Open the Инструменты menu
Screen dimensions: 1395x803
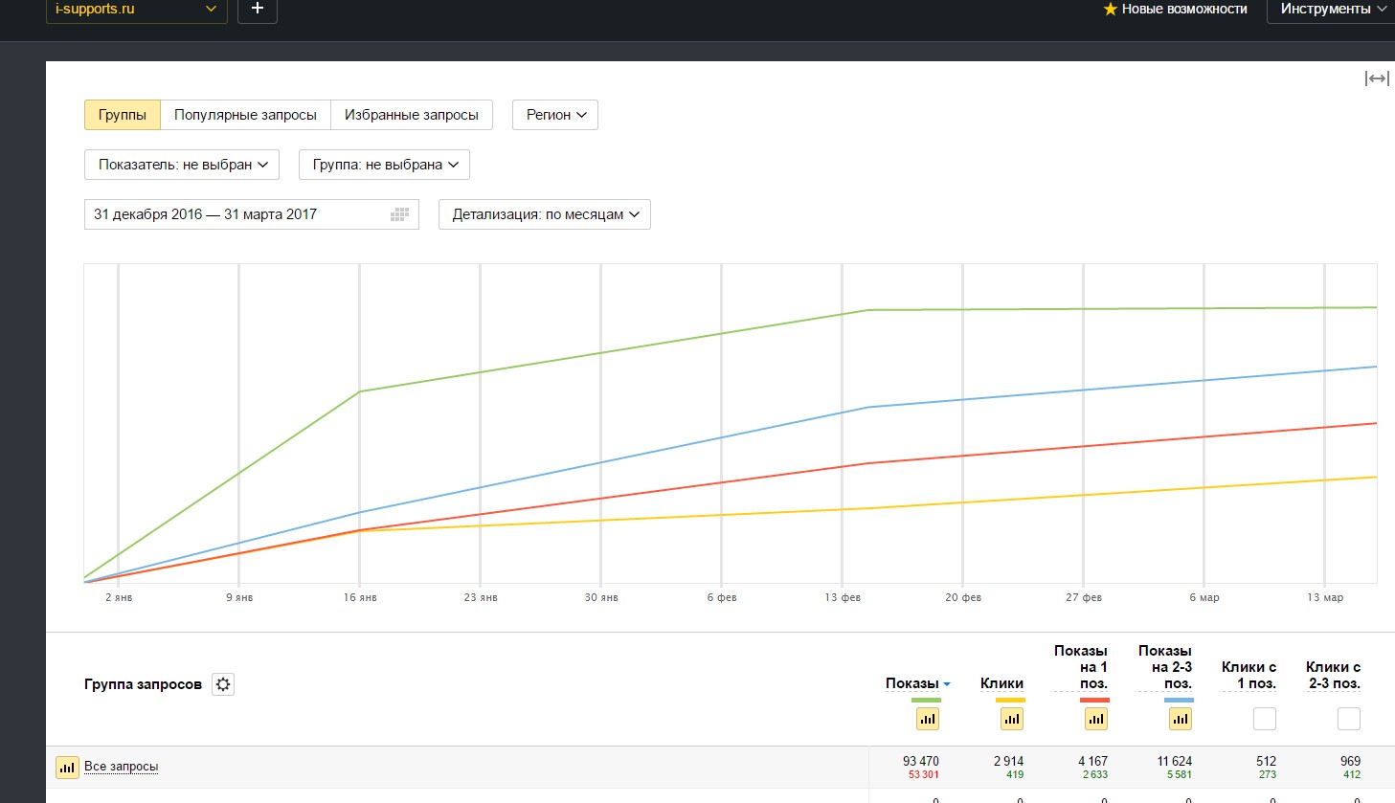point(1333,9)
